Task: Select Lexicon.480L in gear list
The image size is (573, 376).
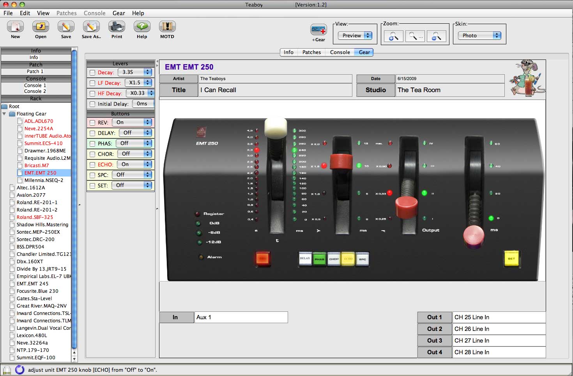Action: [x=32, y=335]
